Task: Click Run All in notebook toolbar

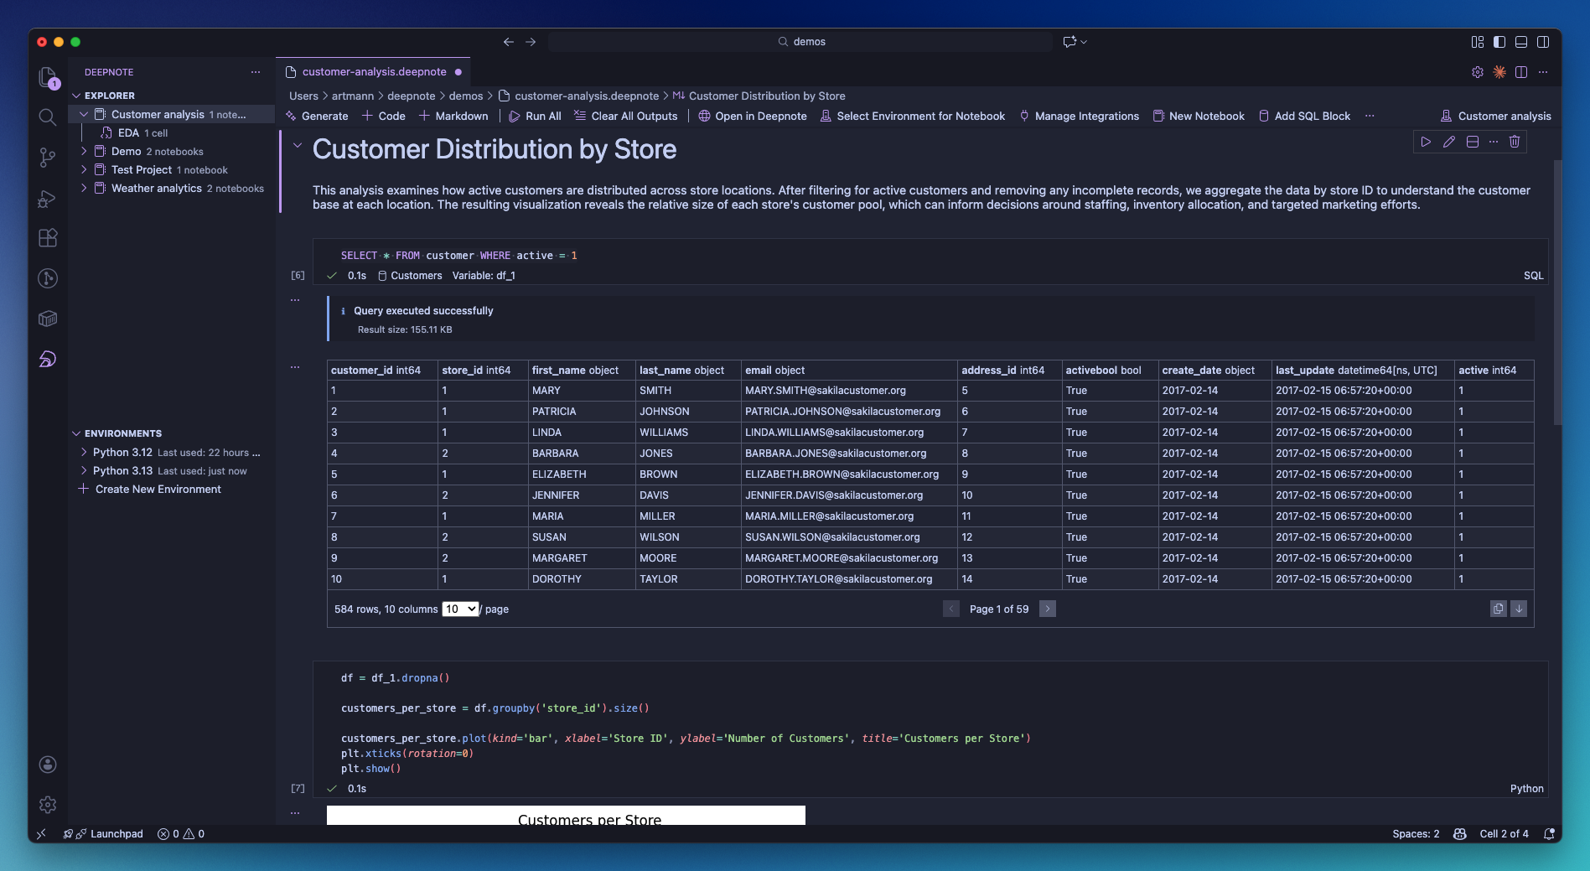Action: coord(536,117)
